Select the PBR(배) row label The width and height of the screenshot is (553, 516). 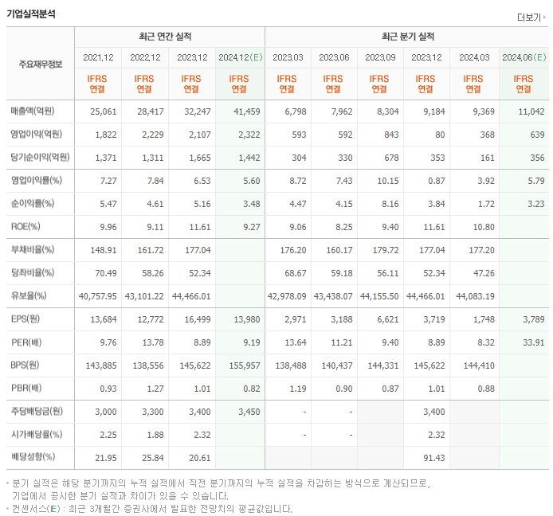26,388
